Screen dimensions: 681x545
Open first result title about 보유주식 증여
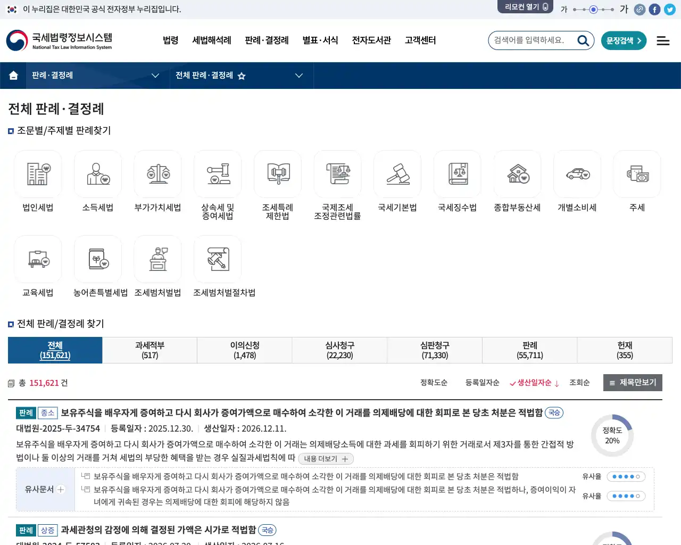302,412
